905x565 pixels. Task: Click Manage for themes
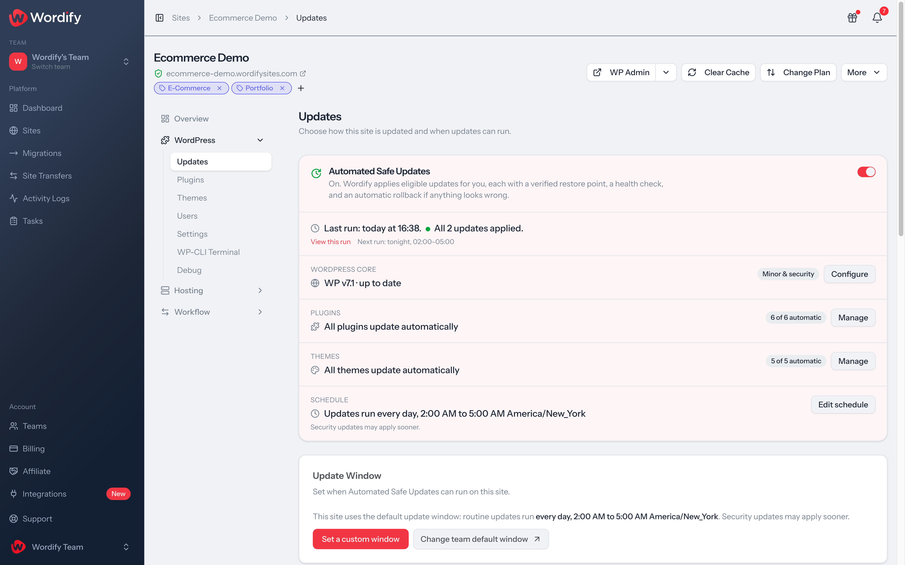click(853, 361)
